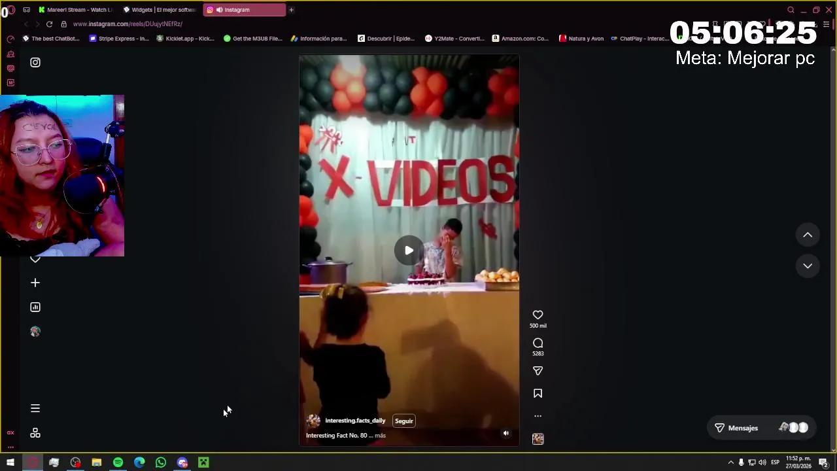Viewport: 837px width, 471px height.
Task: Open the "Información para" bookmark
Action: [318, 39]
